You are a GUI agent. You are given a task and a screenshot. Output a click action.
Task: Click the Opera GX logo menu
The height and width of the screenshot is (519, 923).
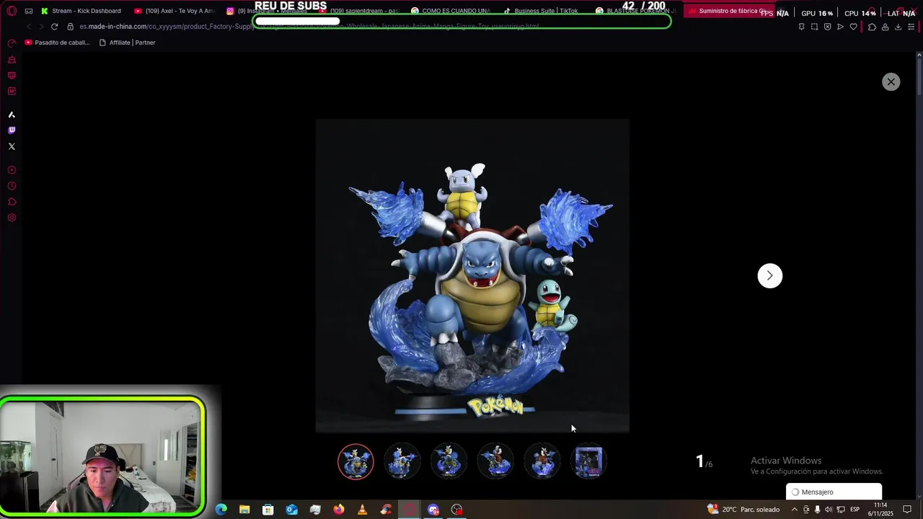[12, 11]
